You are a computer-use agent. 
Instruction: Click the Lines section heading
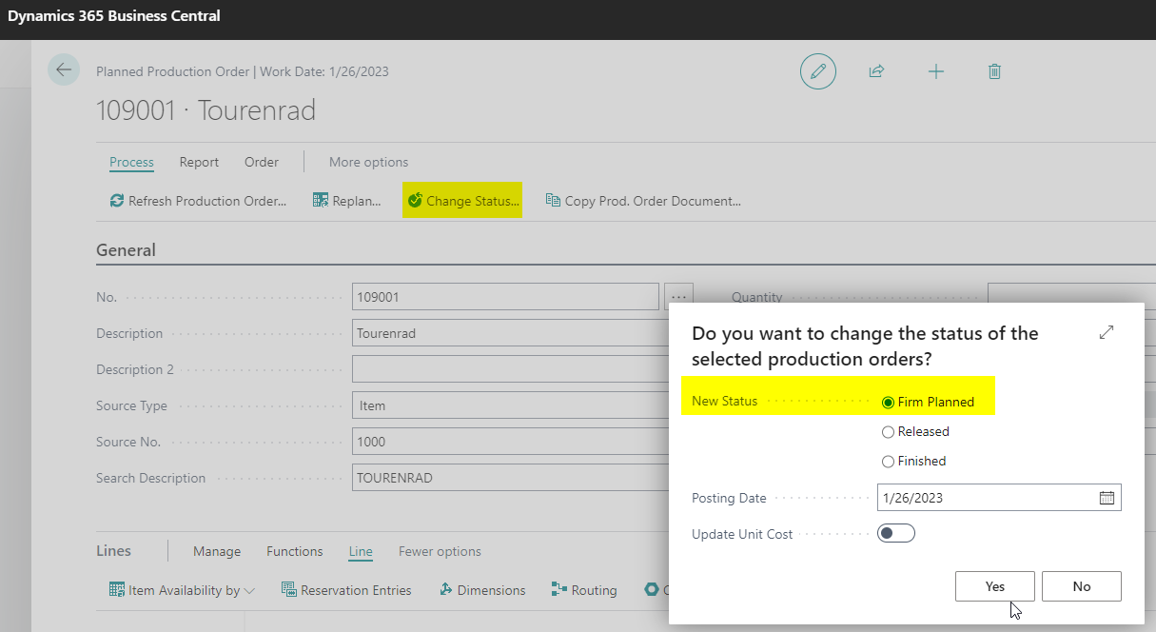pos(113,551)
